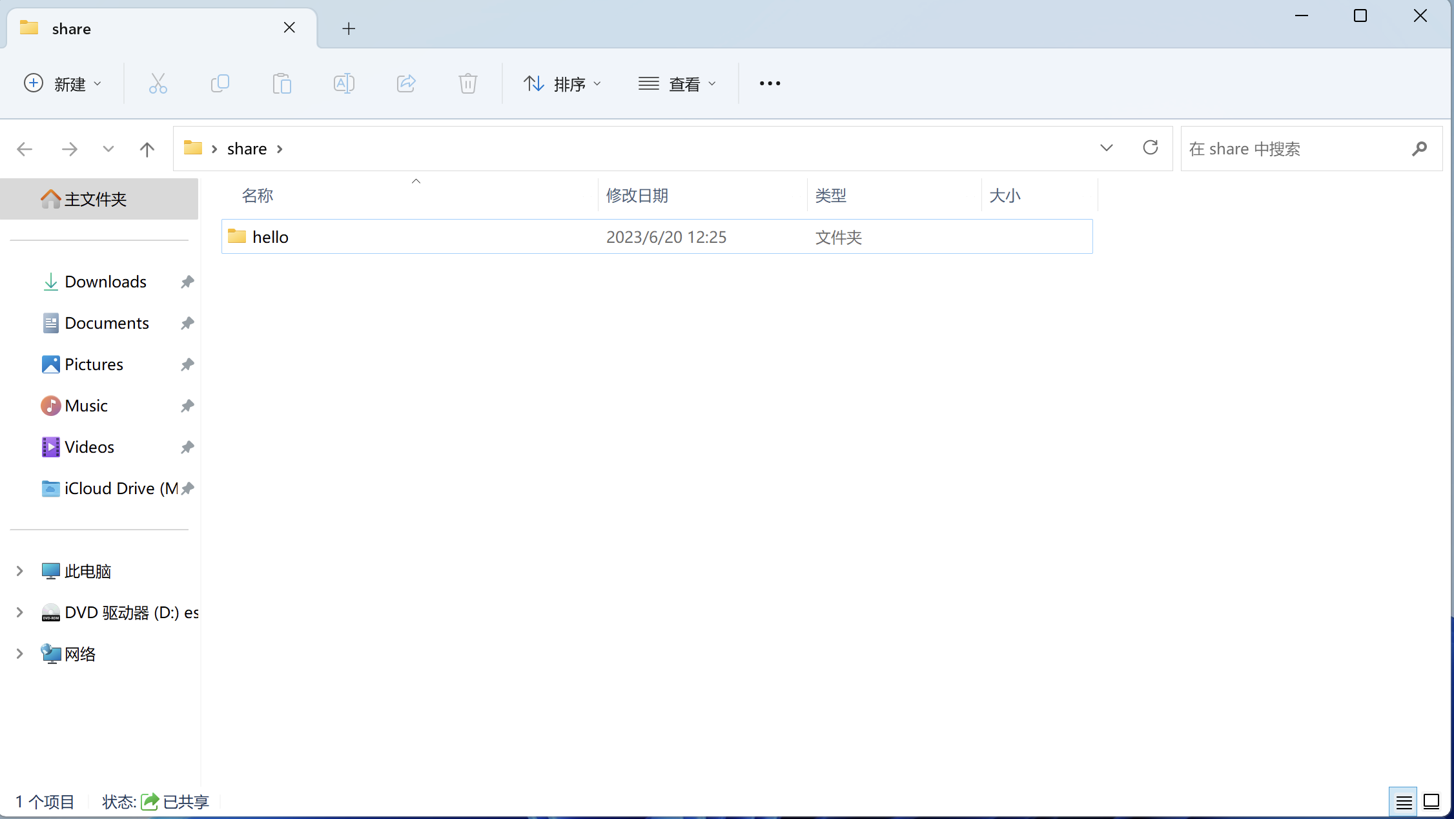This screenshot has width=1454, height=819.
Task: Click share in the breadcrumb path
Action: pyautogui.click(x=247, y=149)
